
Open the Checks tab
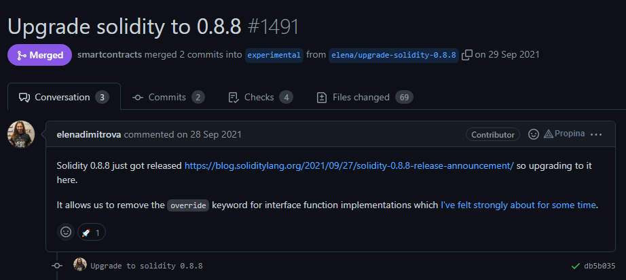[x=260, y=97]
